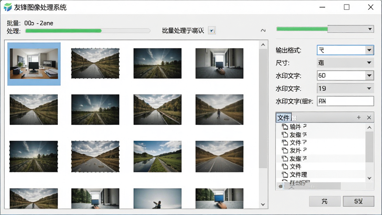Minimize the 友锋图像处理系统 window
This screenshot has width=382, height=215.
click(322, 7)
